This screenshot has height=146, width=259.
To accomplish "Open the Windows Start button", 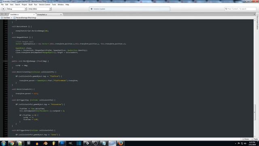I will pyautogui.click(x=4, y=143).
